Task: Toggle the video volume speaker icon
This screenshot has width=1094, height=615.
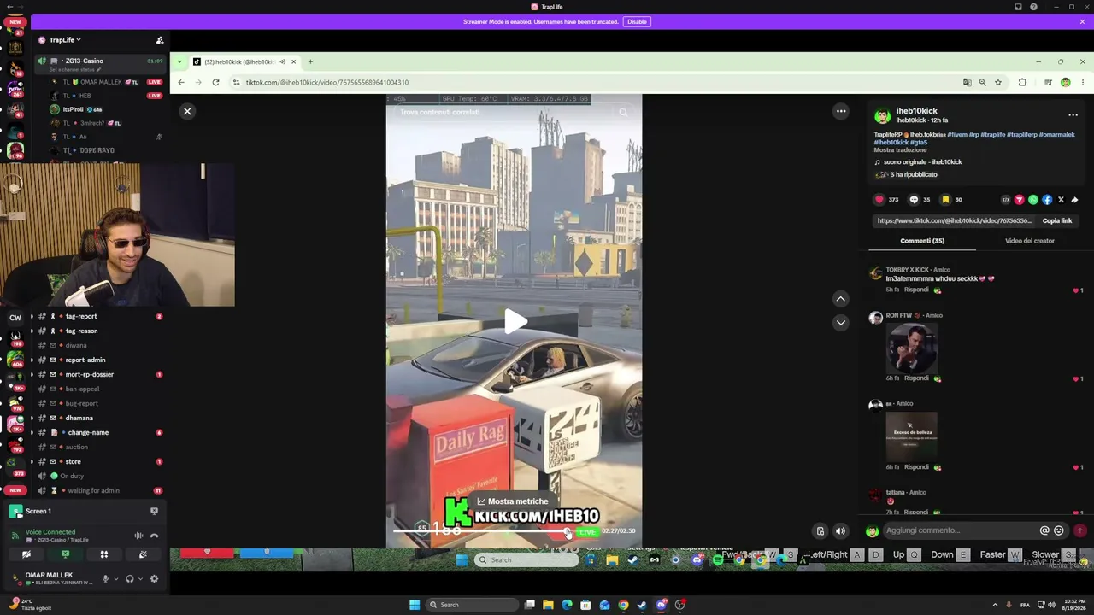Action: coord(840,531)
